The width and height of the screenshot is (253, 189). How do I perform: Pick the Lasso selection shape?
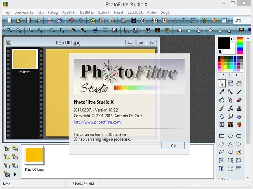pos(222,152)
